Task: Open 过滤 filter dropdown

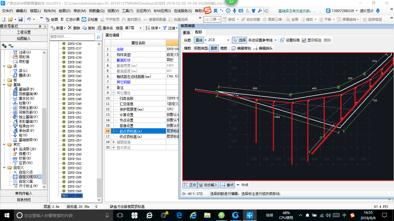Action: [x=170, y=28]
